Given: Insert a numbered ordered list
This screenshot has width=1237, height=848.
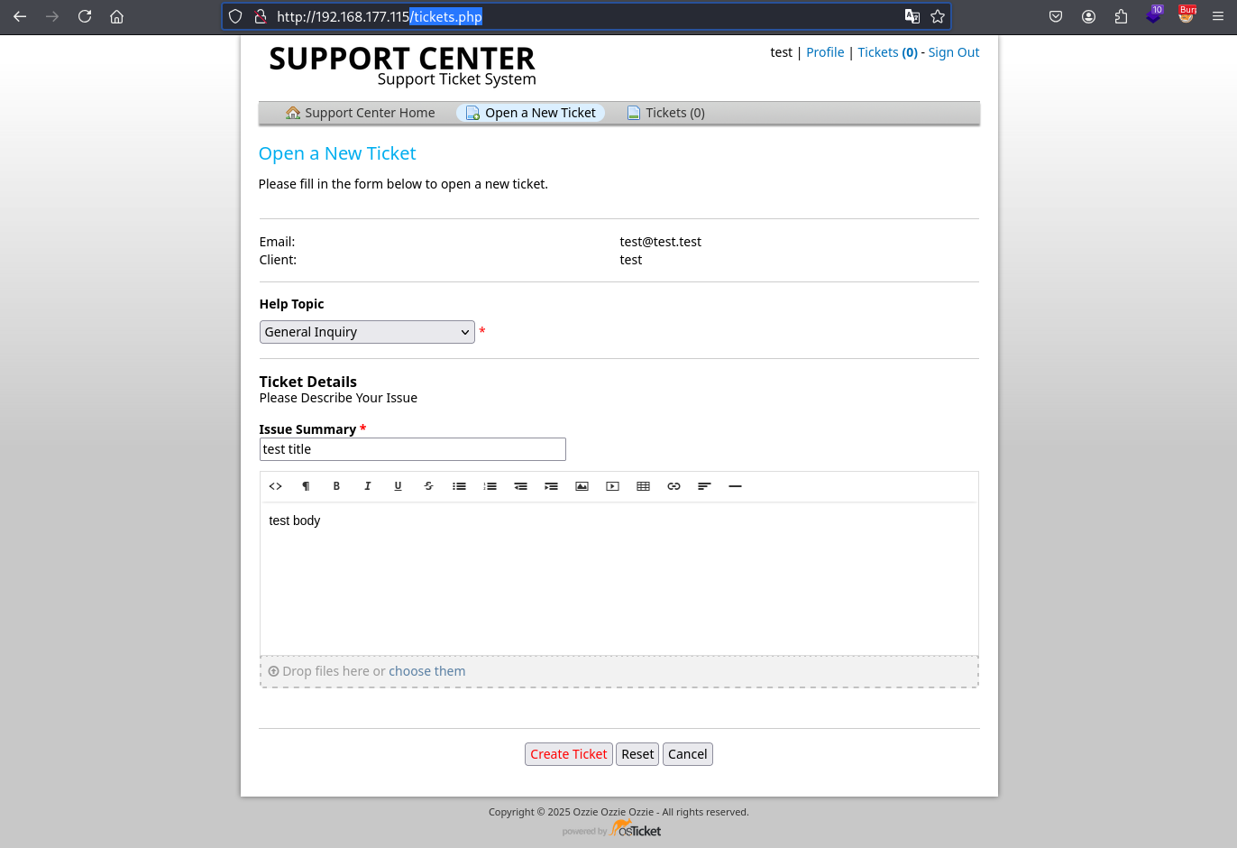Looking at the screenshot, I should [490, 486].
